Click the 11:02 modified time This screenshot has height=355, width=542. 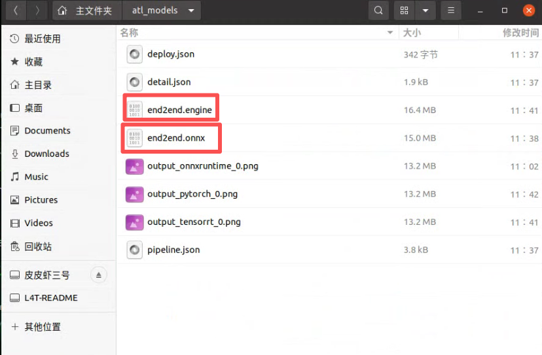pyautogui.click(x=524, y=167)
